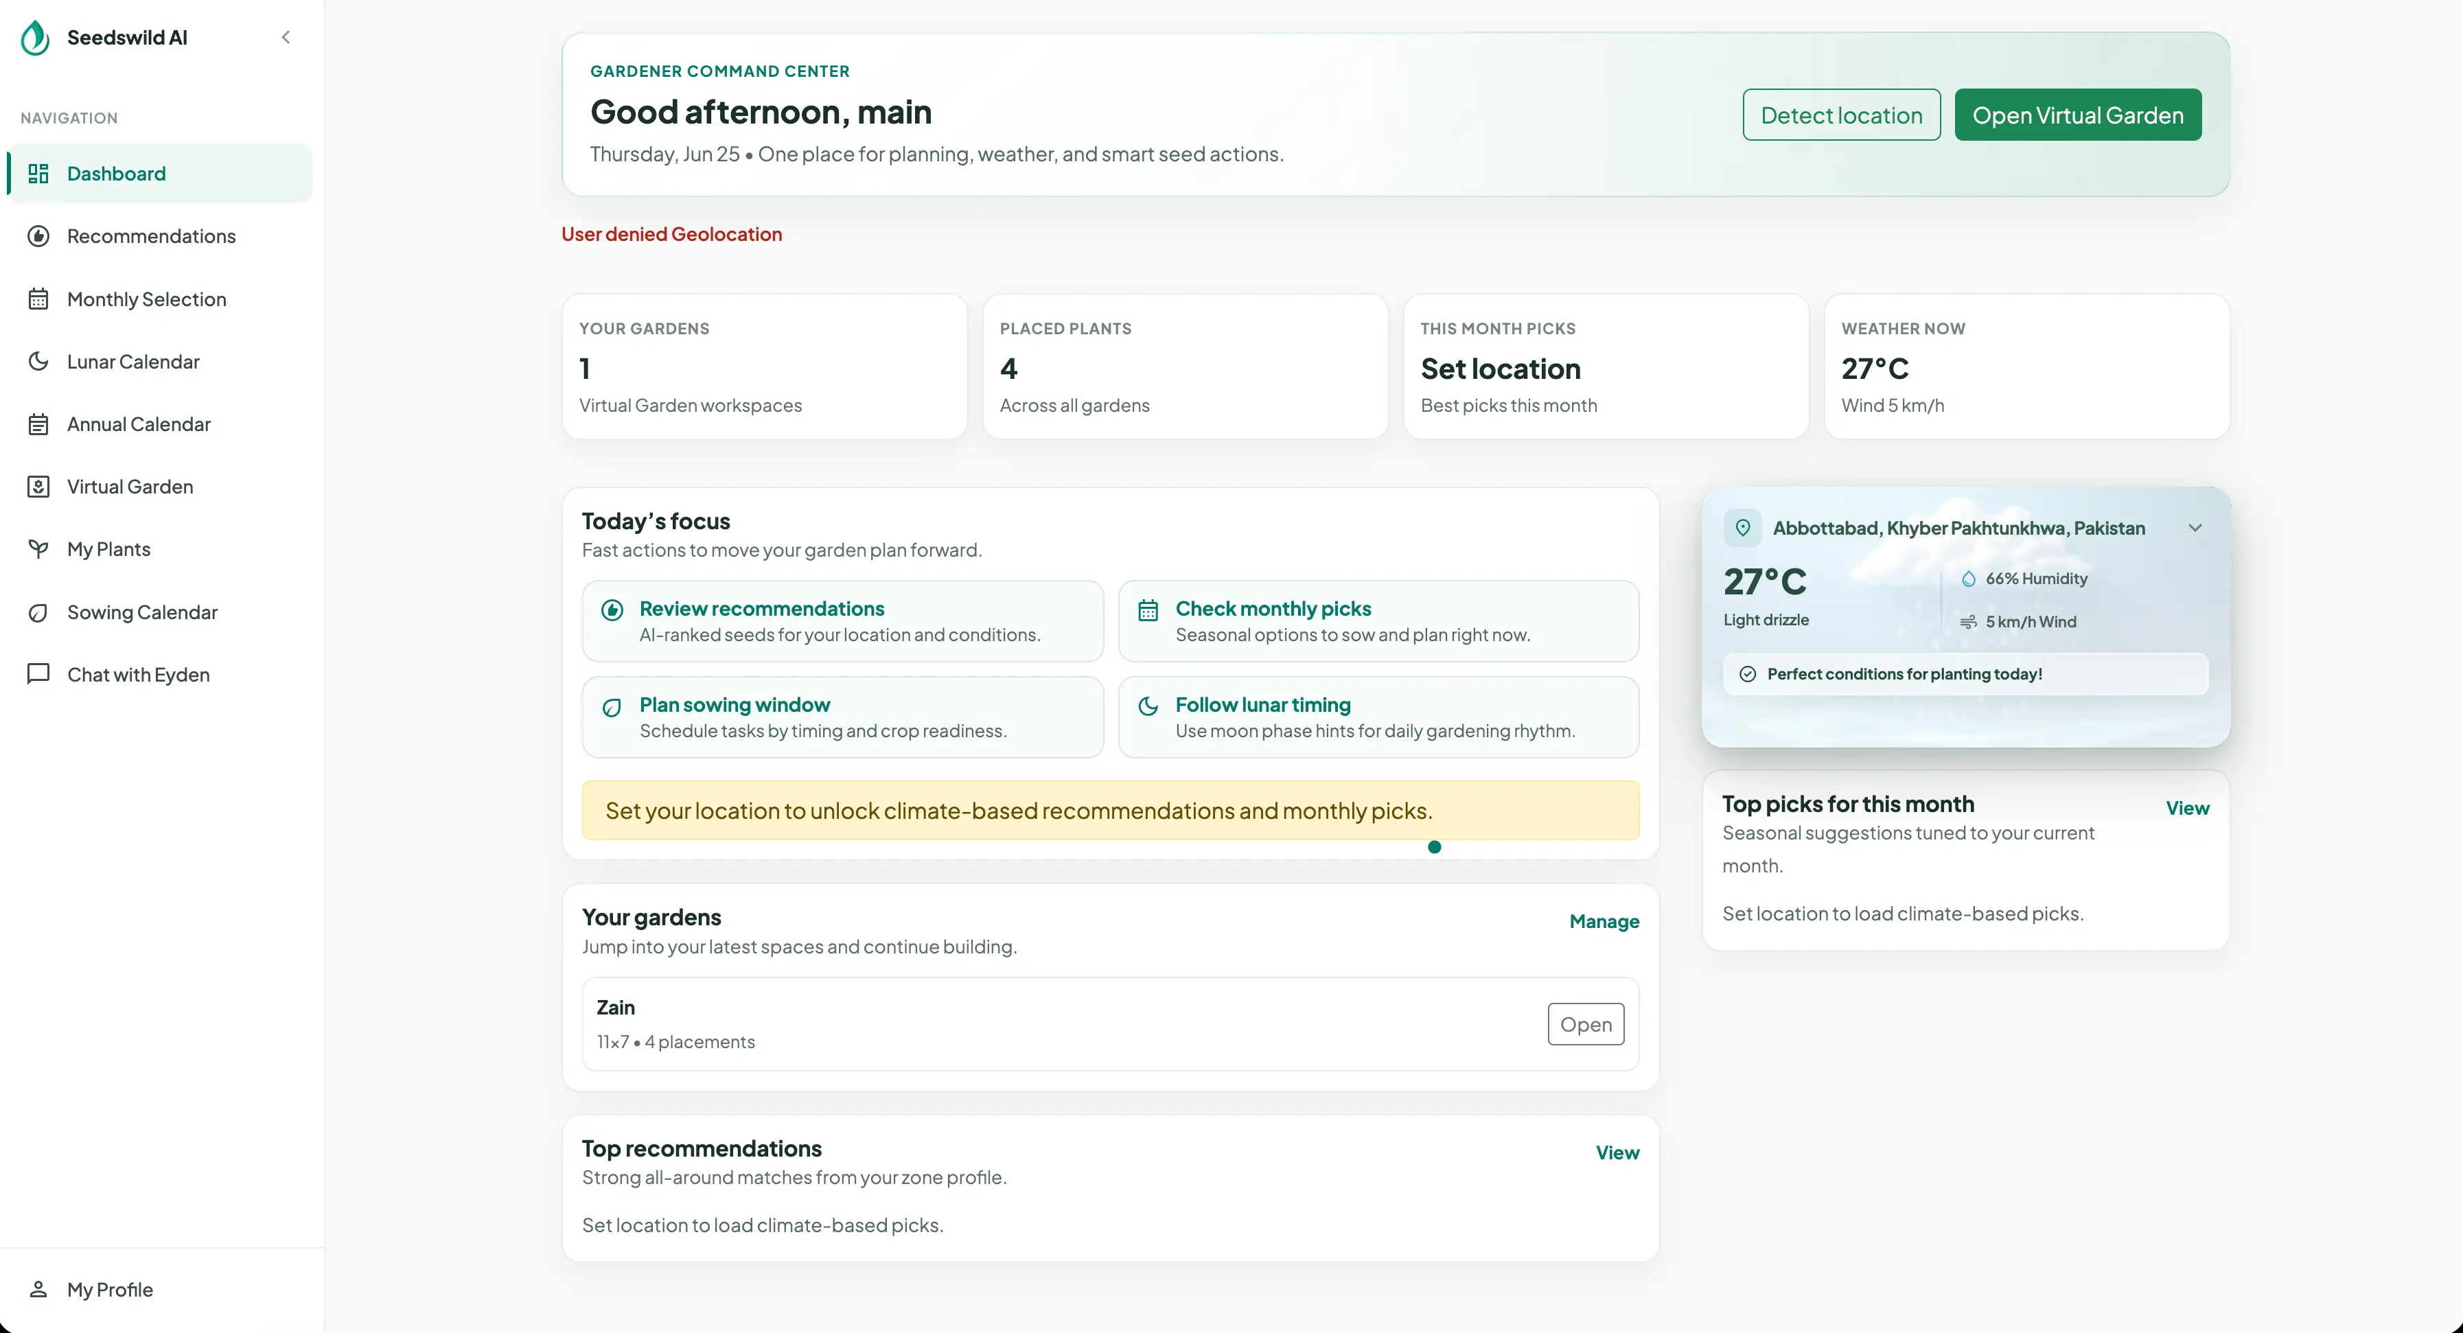The image size is (2463, 1333).
Task: Open Sowing Calendar nav item
Action: click(161, 612)
